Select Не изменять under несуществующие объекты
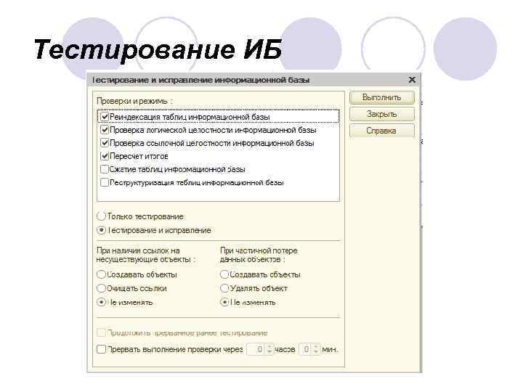Viewport: 523px width, 392px height. [101, 302]
